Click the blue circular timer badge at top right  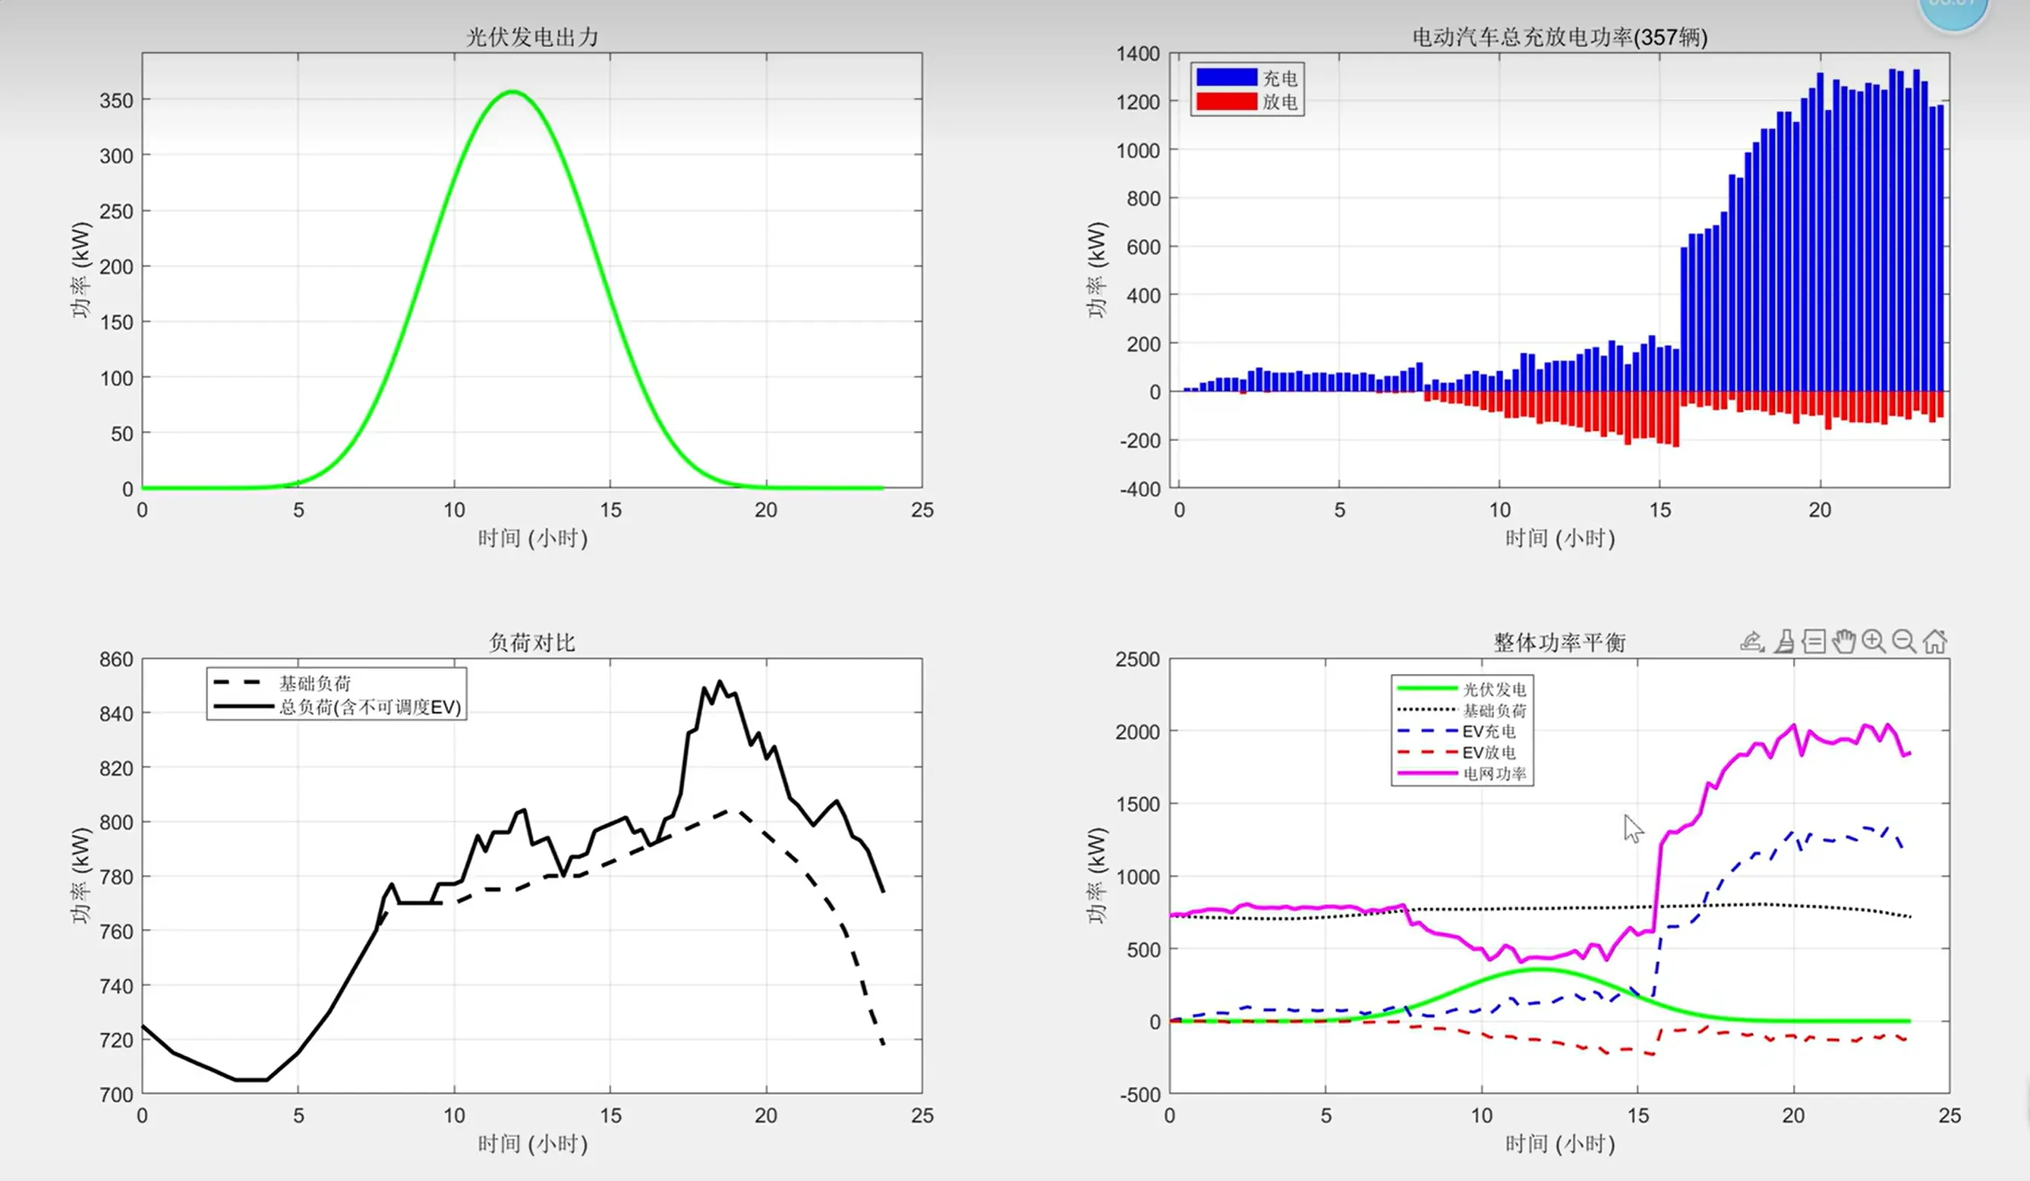tap(1953, 8)
